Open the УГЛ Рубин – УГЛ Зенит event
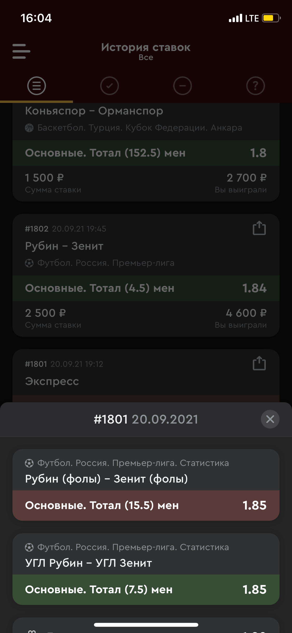 pos(89,563)
